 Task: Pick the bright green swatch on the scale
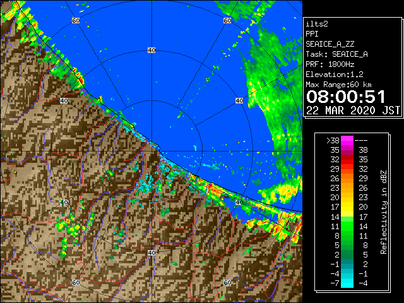tap(347, 226)
